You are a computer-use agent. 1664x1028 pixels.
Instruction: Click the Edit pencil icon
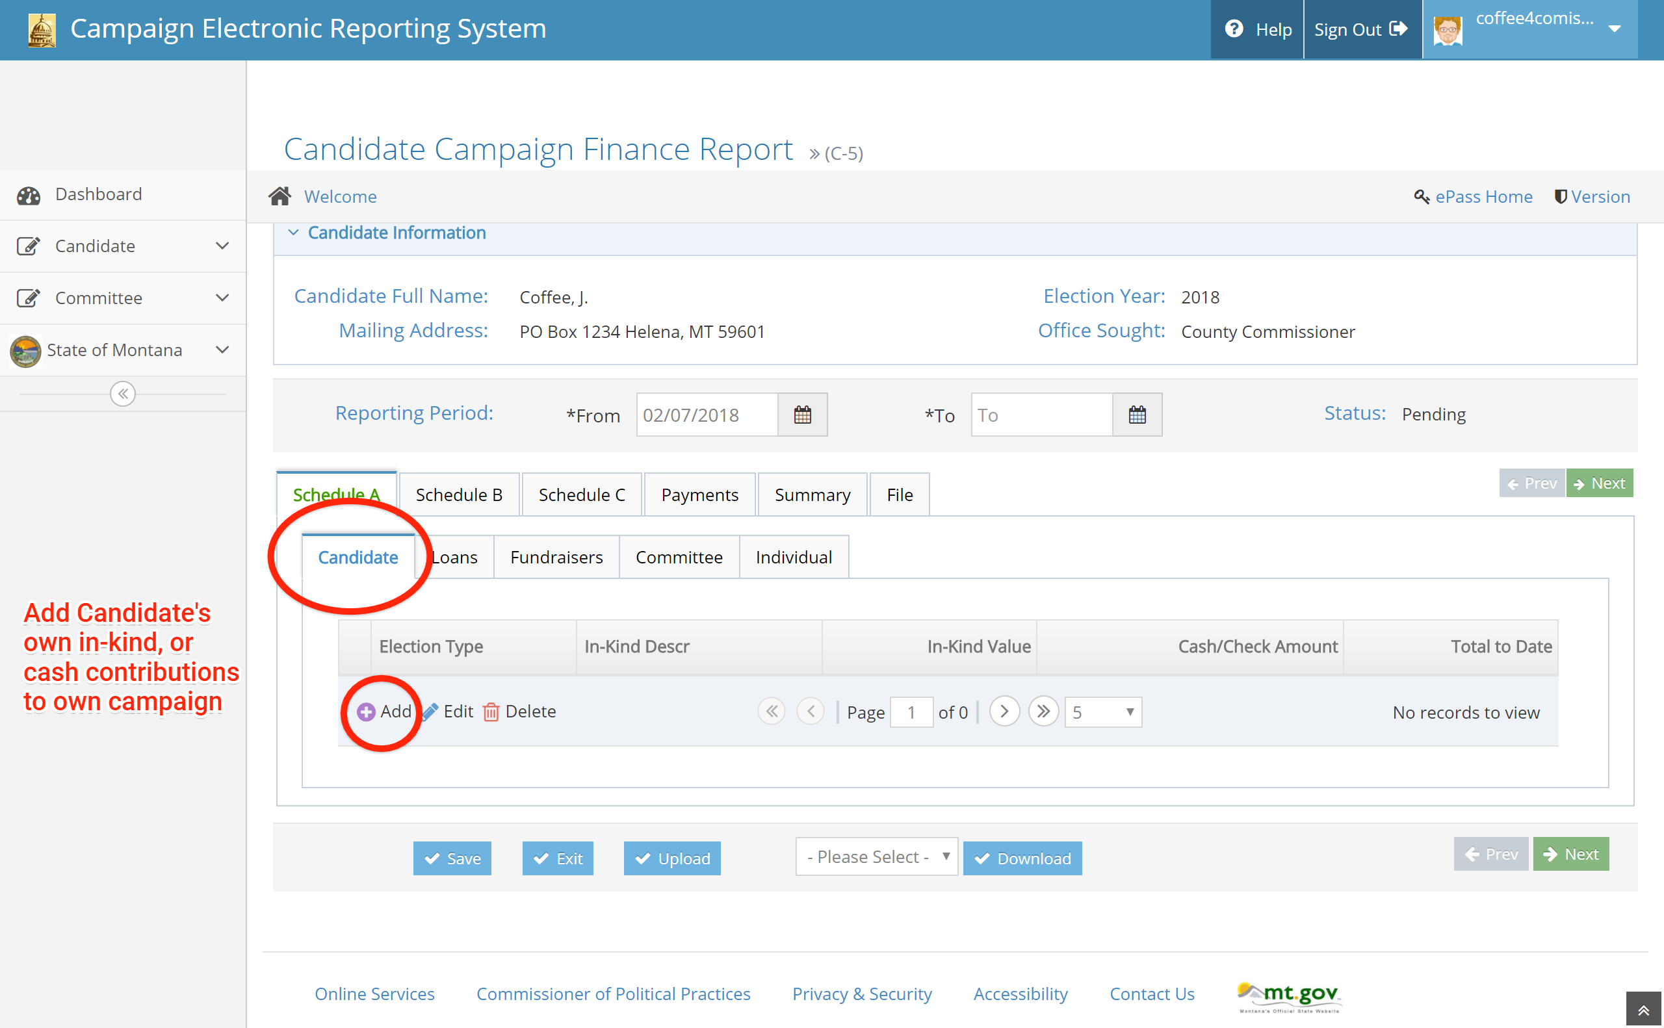[430, 711]
